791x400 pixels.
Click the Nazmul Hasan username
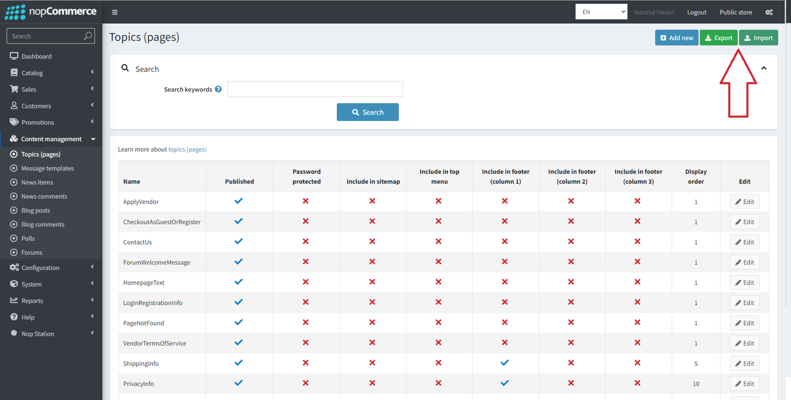[654, 12]
